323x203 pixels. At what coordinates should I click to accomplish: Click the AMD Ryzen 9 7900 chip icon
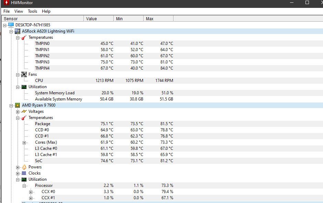coord(18,105)
